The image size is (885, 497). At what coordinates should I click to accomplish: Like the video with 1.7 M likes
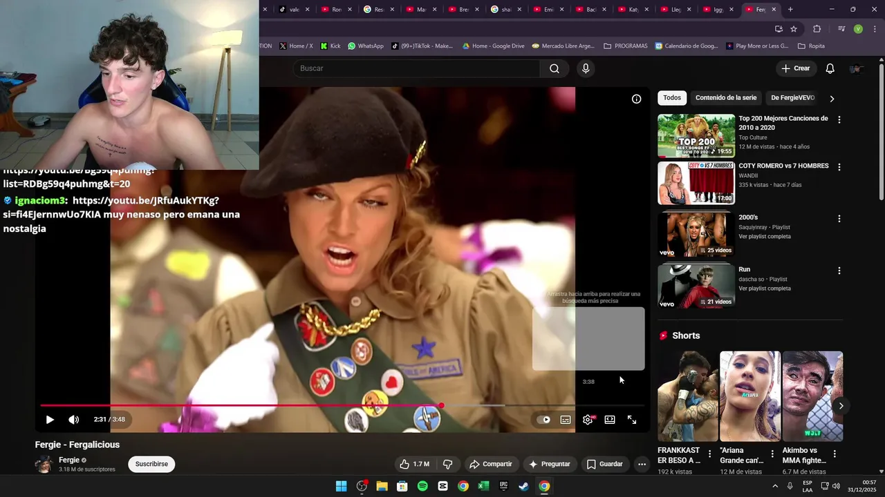point(414,464)
